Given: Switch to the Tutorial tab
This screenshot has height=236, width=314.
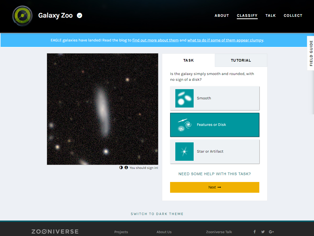Looking at the screenshot, I should [x=241, y=60].
